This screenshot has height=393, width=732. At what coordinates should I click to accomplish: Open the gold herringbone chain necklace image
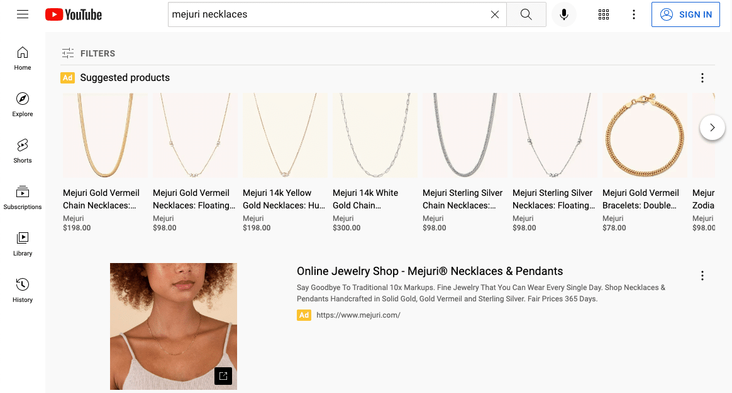pyautogui.click(x=105, y=135)
